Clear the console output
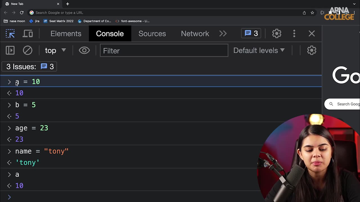The image size is (360, 202). click(28, 50)
